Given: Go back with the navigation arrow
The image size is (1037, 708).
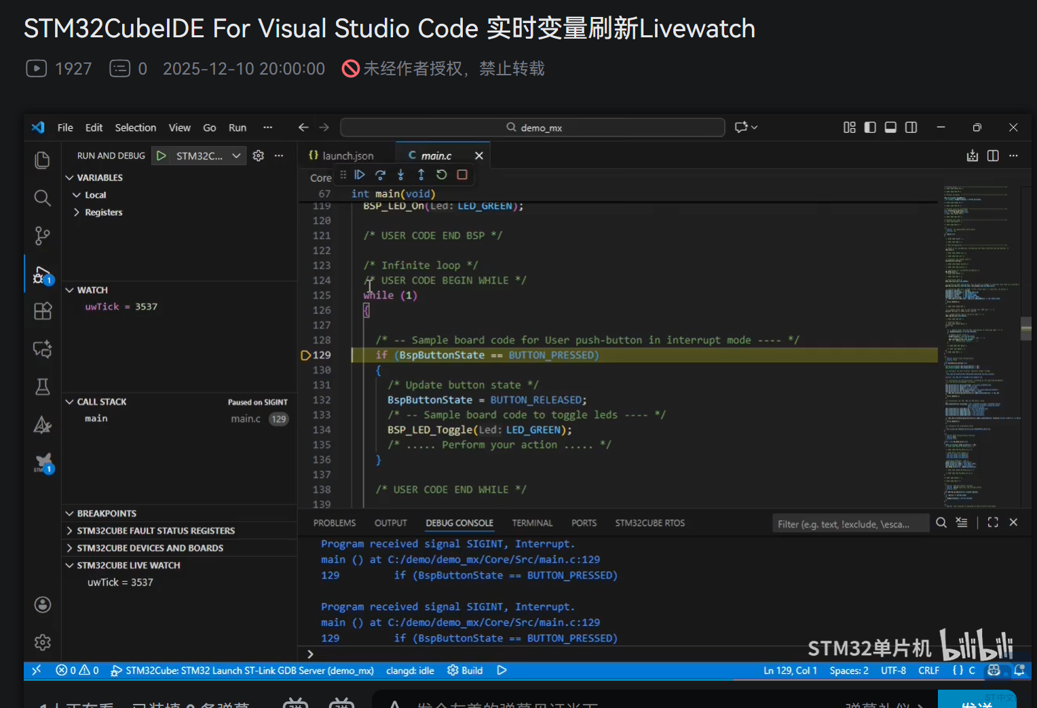Looking at the screenshot, I should click(x=303, y=127).
